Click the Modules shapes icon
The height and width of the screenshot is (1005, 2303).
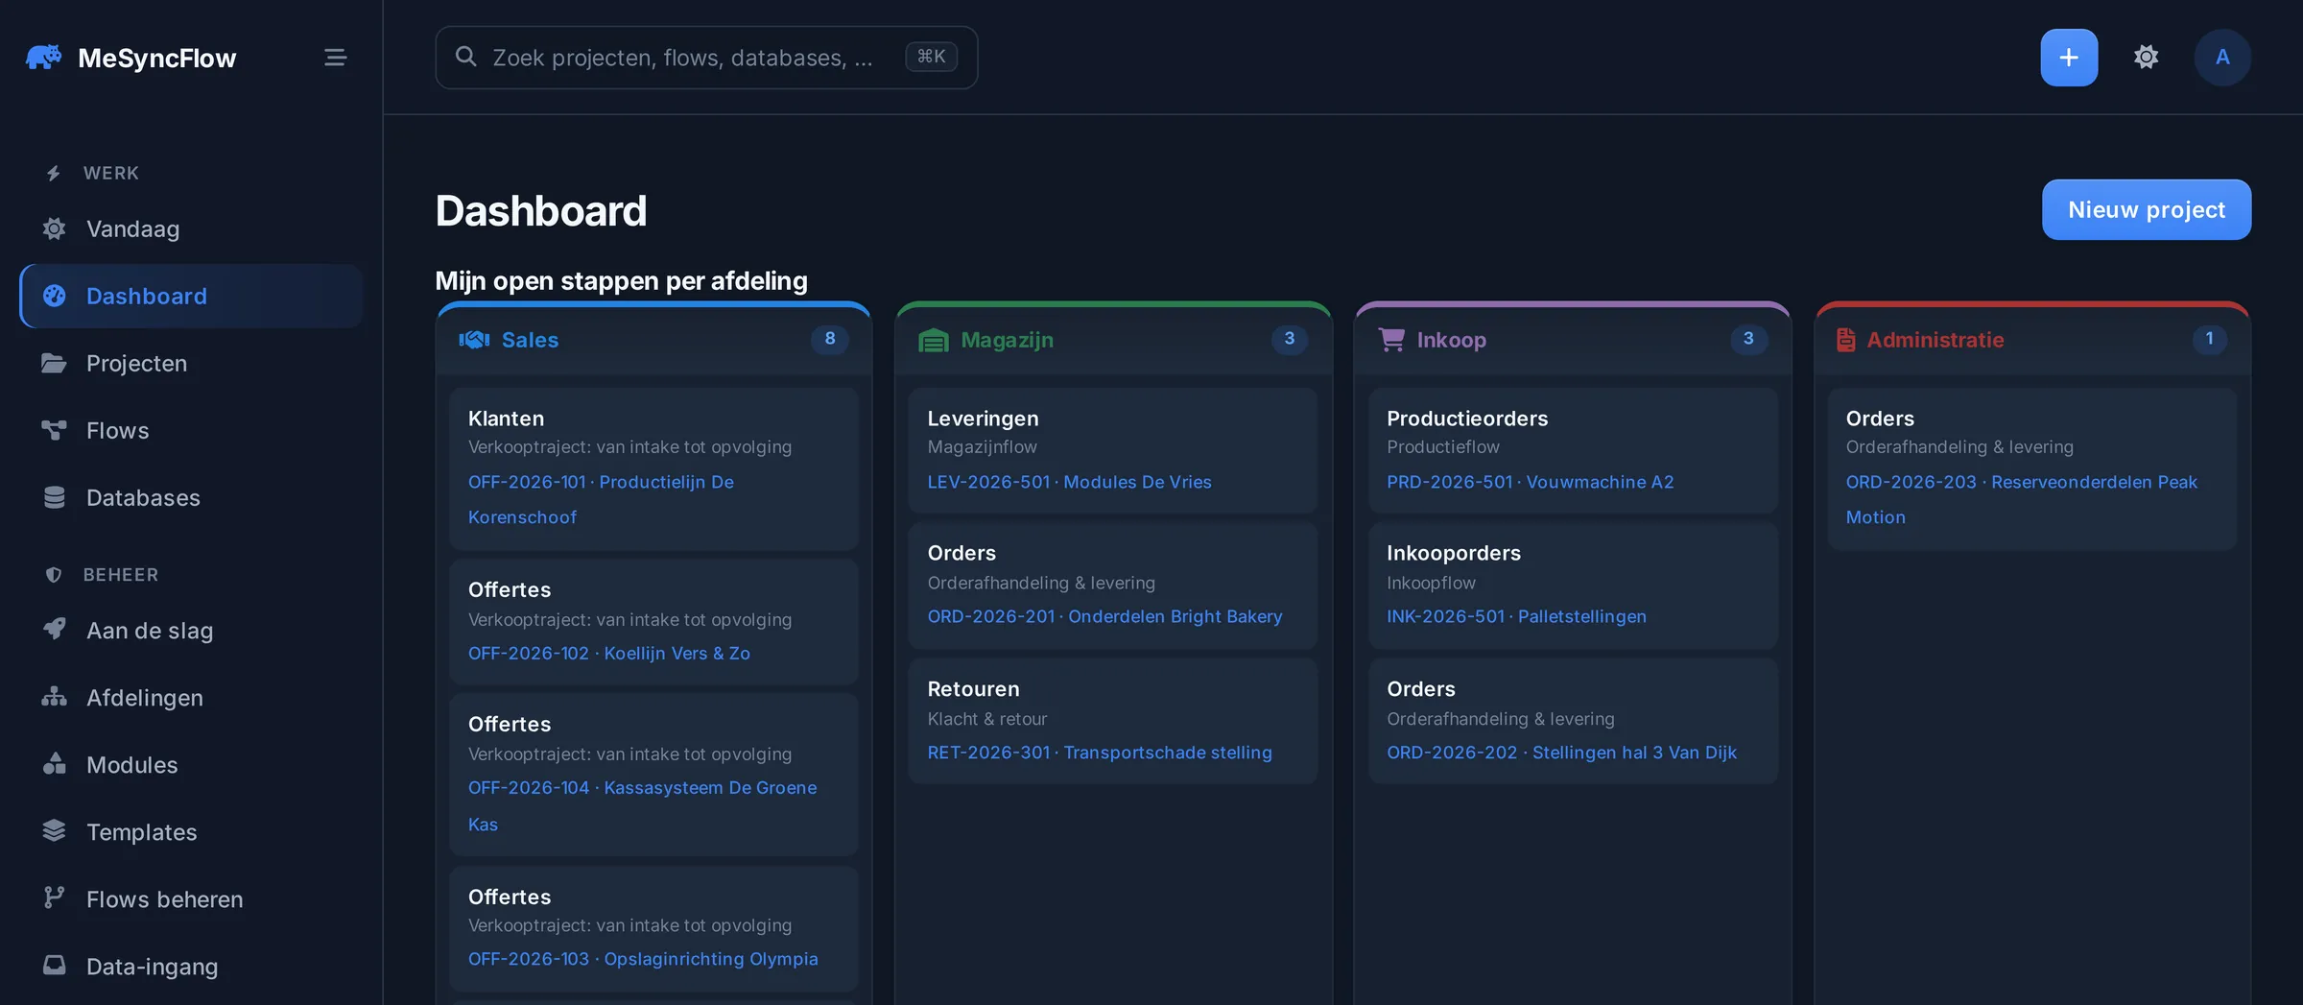[x=55, y=764]
